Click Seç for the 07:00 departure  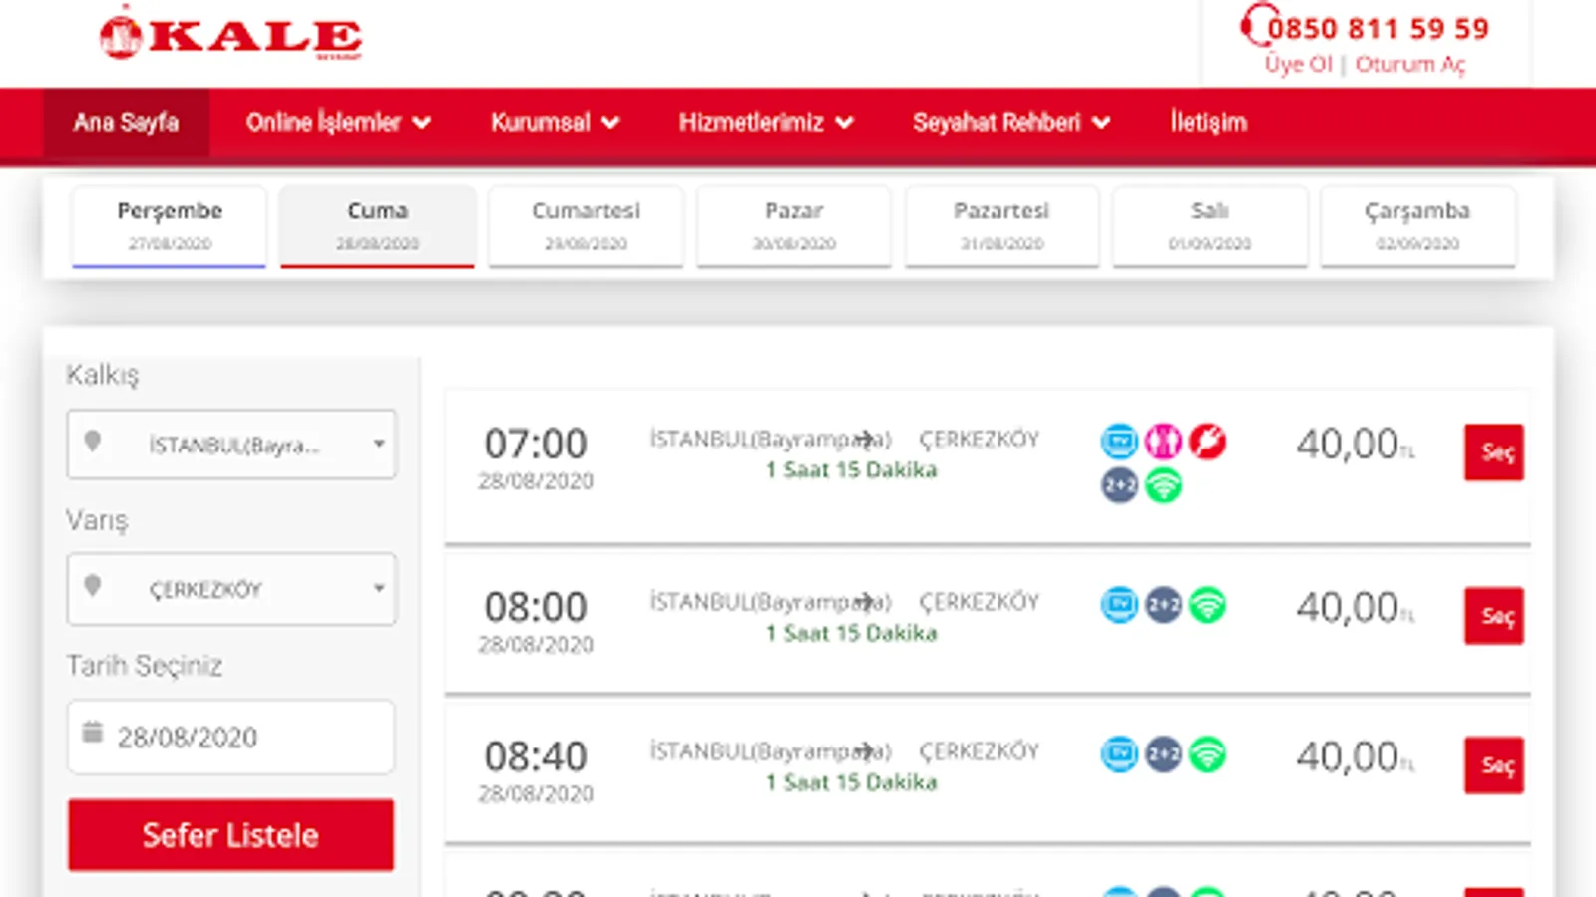[x=1494, y=452]
